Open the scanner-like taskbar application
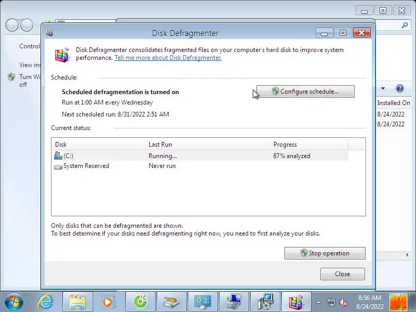 172,302
